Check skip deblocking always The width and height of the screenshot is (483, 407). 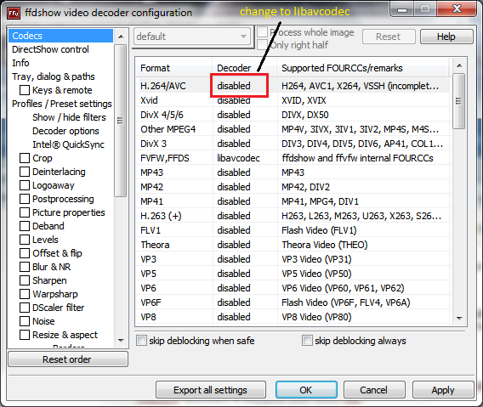coord(307,341)
